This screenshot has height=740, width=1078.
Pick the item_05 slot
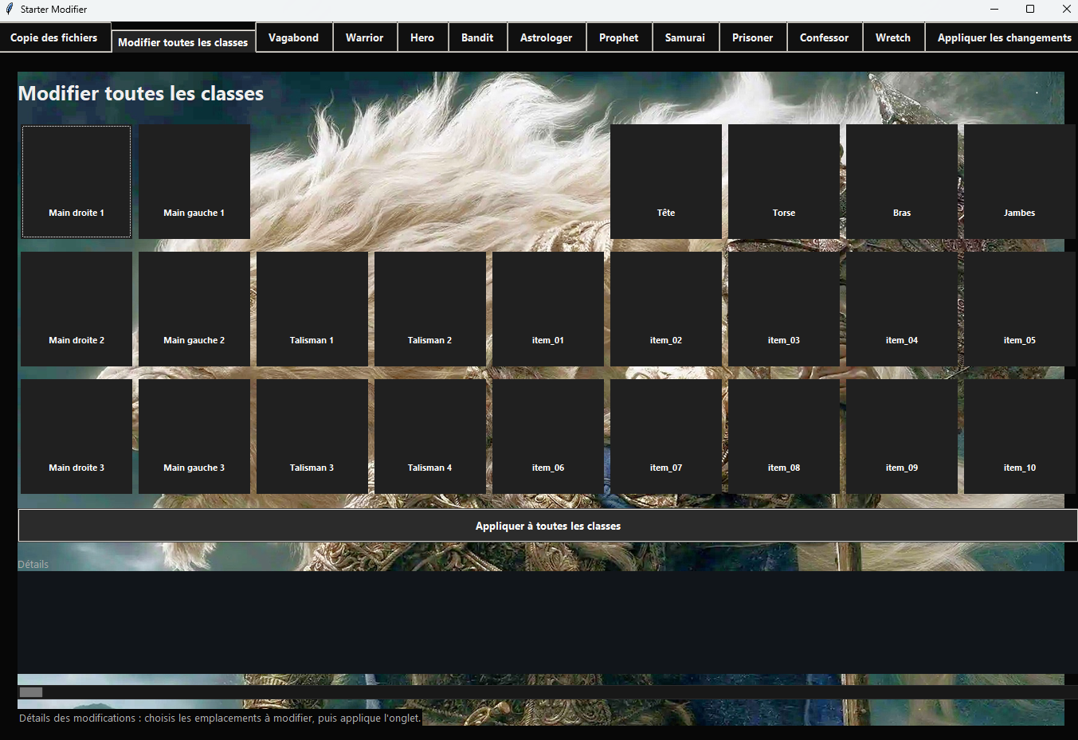[1020, 309]
